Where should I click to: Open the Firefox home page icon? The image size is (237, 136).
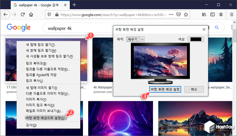coord(31,14)
